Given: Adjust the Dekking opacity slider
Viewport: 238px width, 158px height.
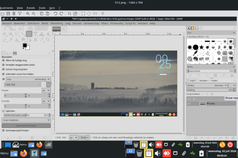Looking at the screenshot, I should [206, 90].
